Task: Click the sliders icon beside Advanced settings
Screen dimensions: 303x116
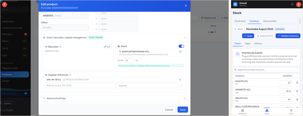Action: (x=44, y=98)
